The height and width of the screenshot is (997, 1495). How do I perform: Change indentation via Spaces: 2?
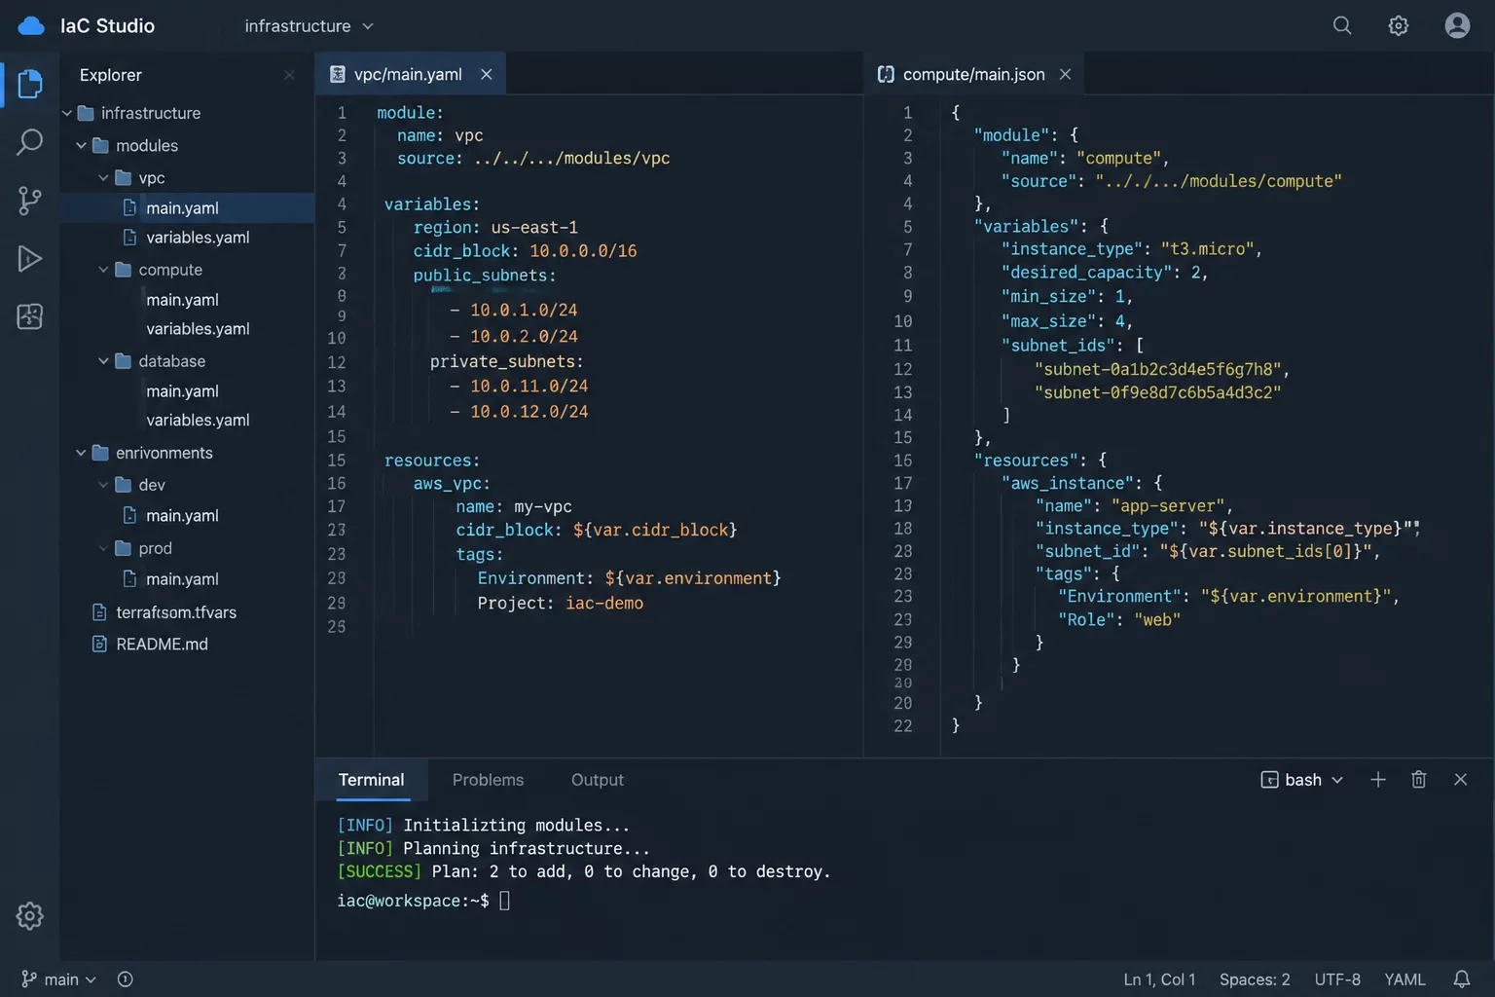(x=1255, y=979)
